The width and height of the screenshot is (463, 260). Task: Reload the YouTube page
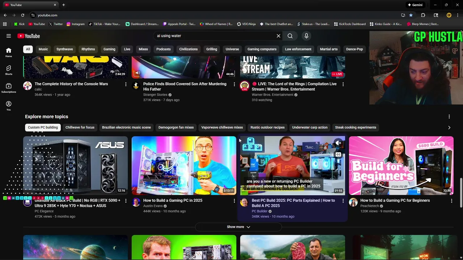pos(22,15)
